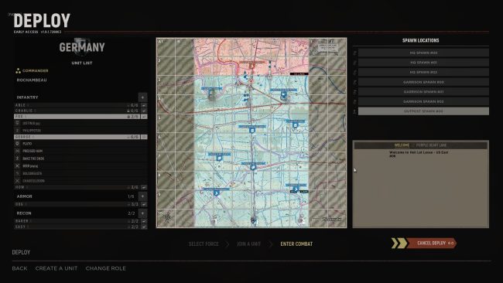
Task: Select the Garrison Spawn #01 location
Action: (423, 92)
